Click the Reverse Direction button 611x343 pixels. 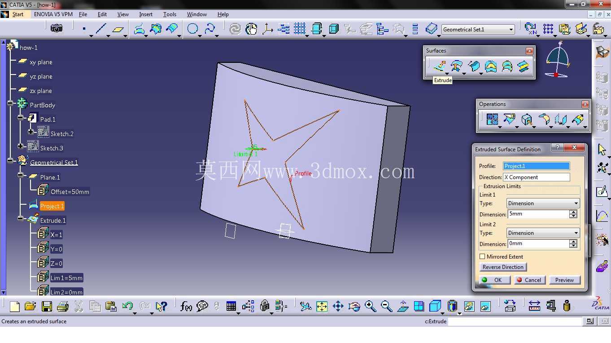pyautogui.click(x=503, y=267)
